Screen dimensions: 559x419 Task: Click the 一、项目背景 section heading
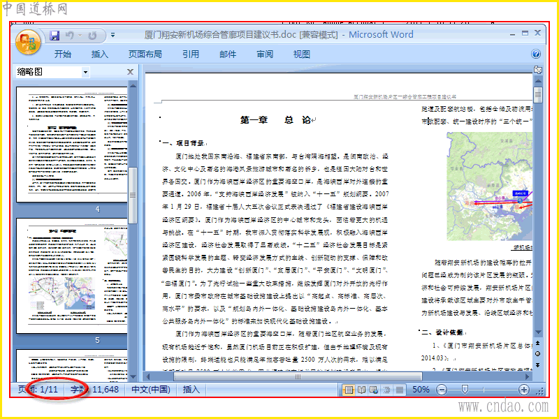pyautogui.click(x=183, y=143)
